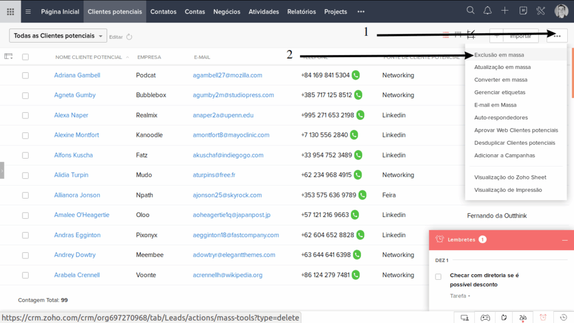This screenshot has height=323, width=574.
Task: Open recent items clock icon
Action: pyautogui.click(x=563, y=317)
